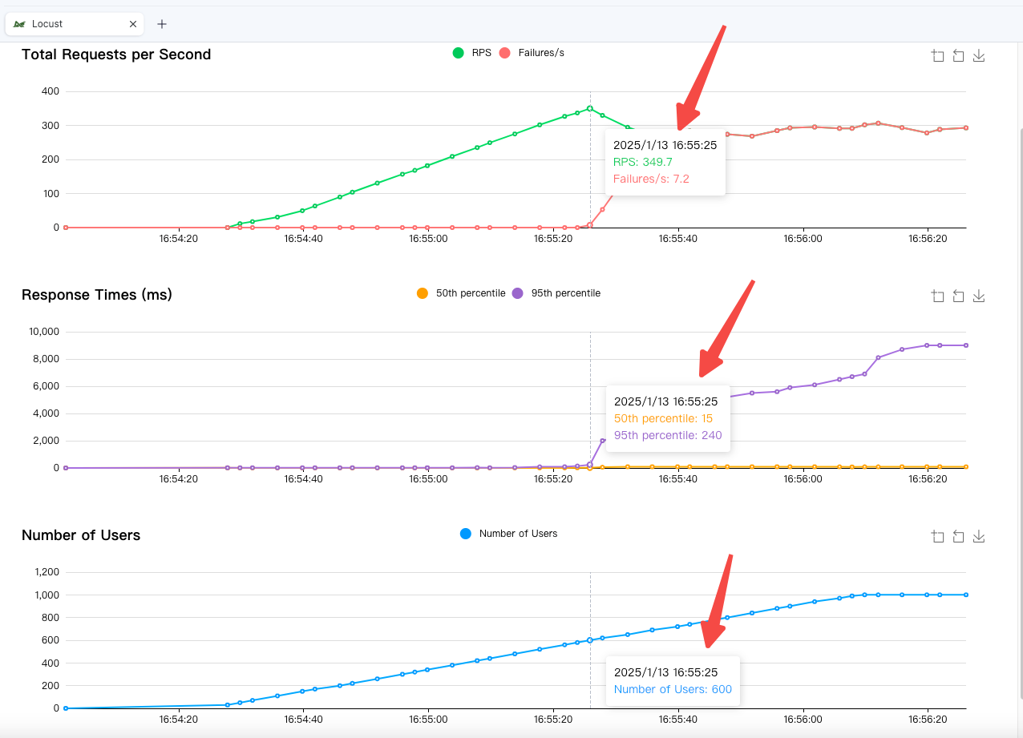Screen dimensions: 1023x738
Task: Toggle Number of Users legend entry
Action: (x=508, y=534)
